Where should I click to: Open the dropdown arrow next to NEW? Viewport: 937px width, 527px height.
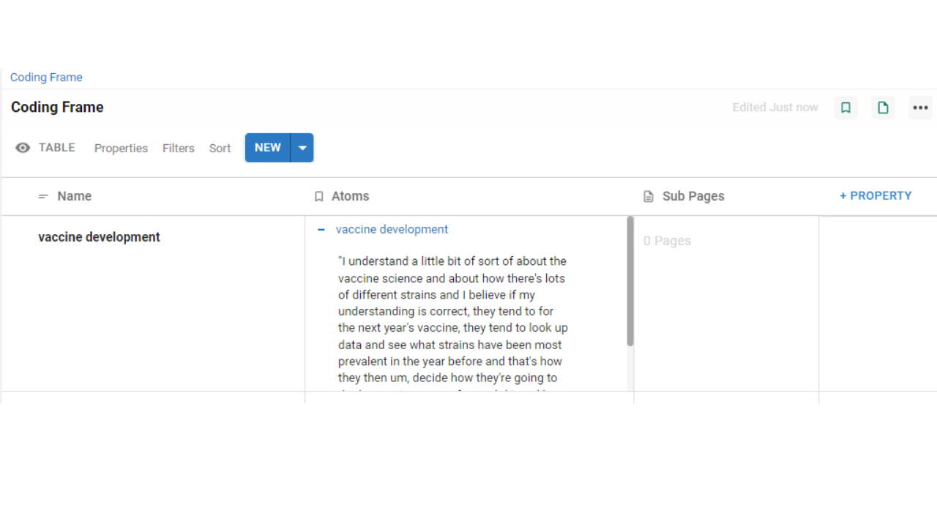tap(302, 148)
